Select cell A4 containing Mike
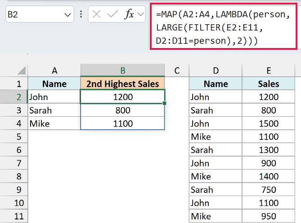This screenshot has height=223, width=301. pos(54,123)
